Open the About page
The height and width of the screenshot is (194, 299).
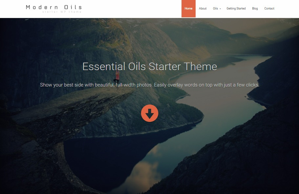[203, 9]
